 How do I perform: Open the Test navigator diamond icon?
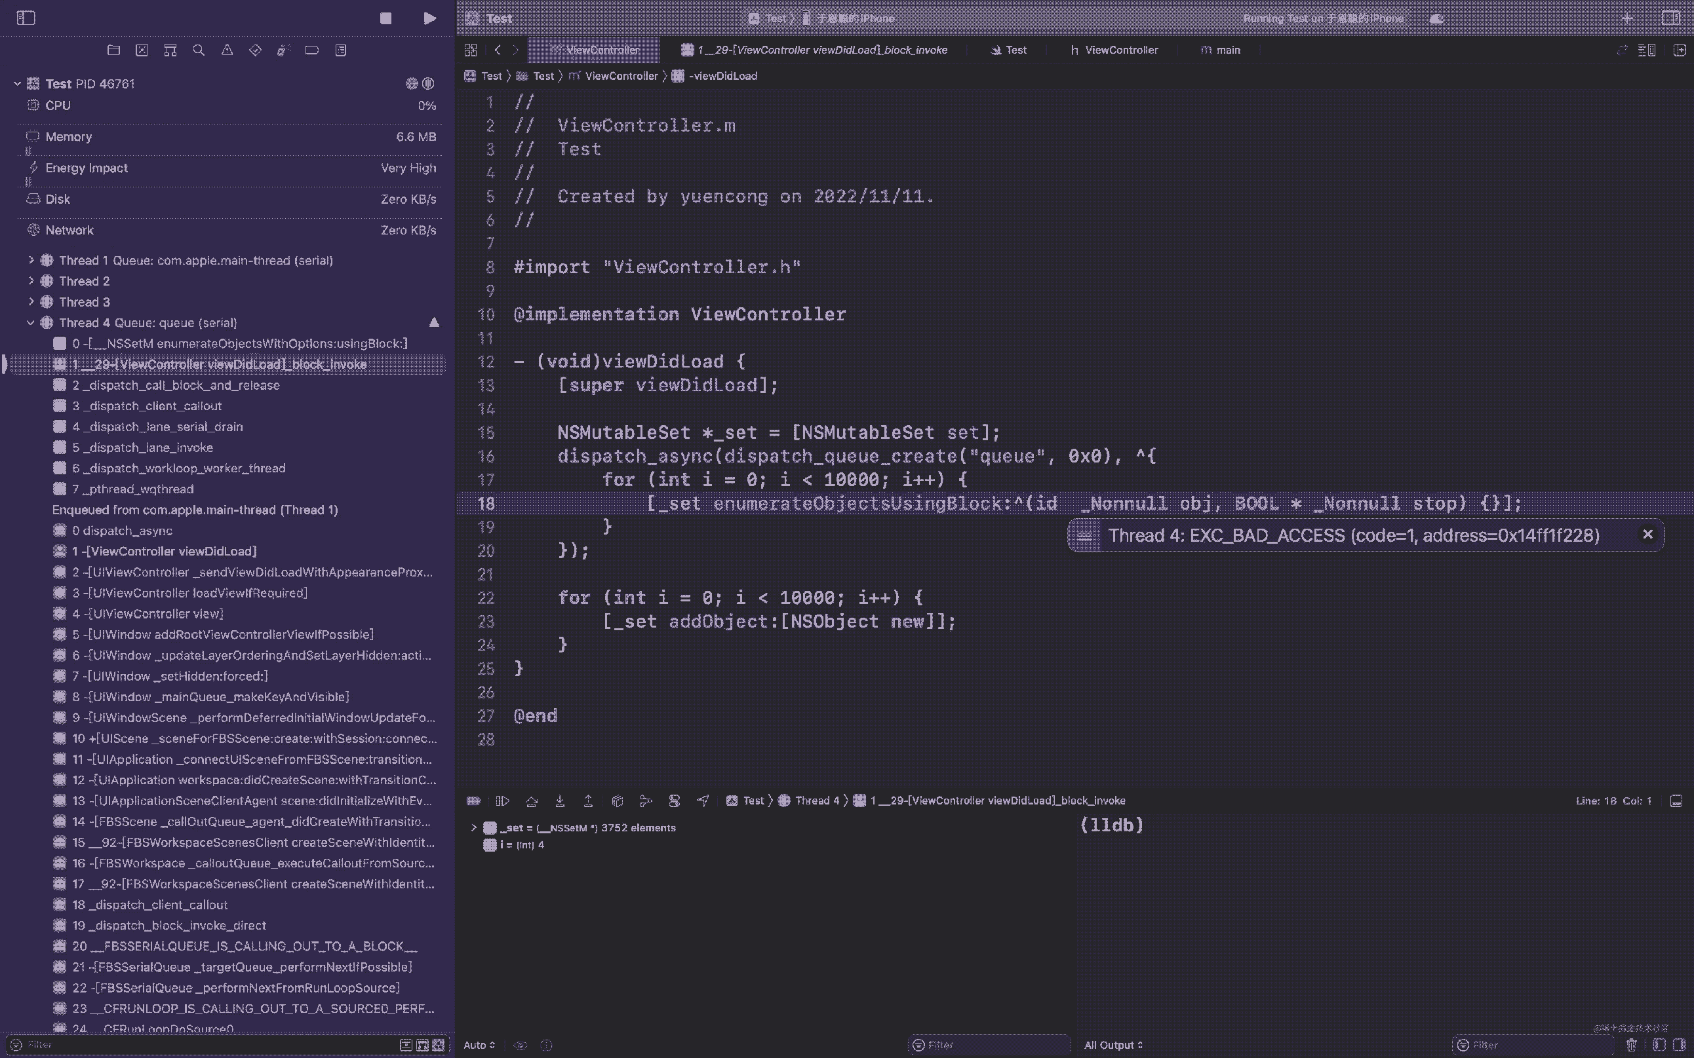click(x=256, y=50)
